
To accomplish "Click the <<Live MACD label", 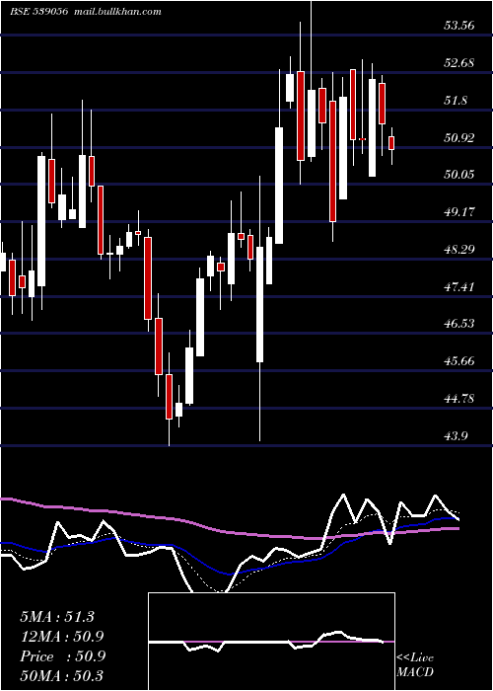I will point(415,665).
